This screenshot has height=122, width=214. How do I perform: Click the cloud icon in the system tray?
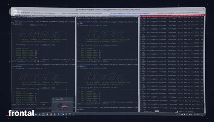182,114
